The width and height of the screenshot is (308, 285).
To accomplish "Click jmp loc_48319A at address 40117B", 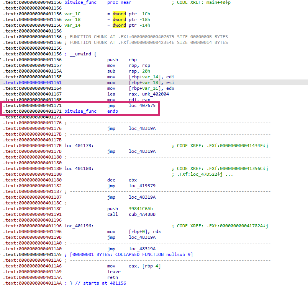I will pyautogui.click(x=131, y=151).
